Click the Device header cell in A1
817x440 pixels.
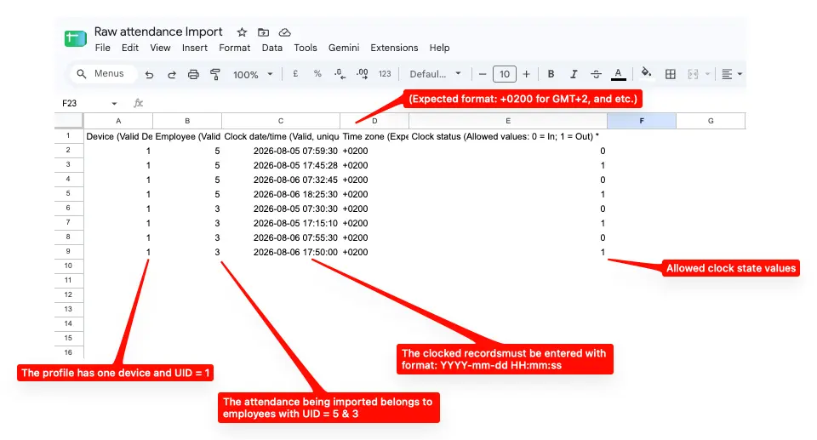(x=118, y=136)
